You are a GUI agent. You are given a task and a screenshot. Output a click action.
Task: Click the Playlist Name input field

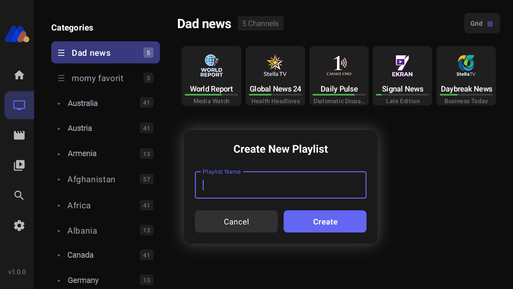click(280, 185)
